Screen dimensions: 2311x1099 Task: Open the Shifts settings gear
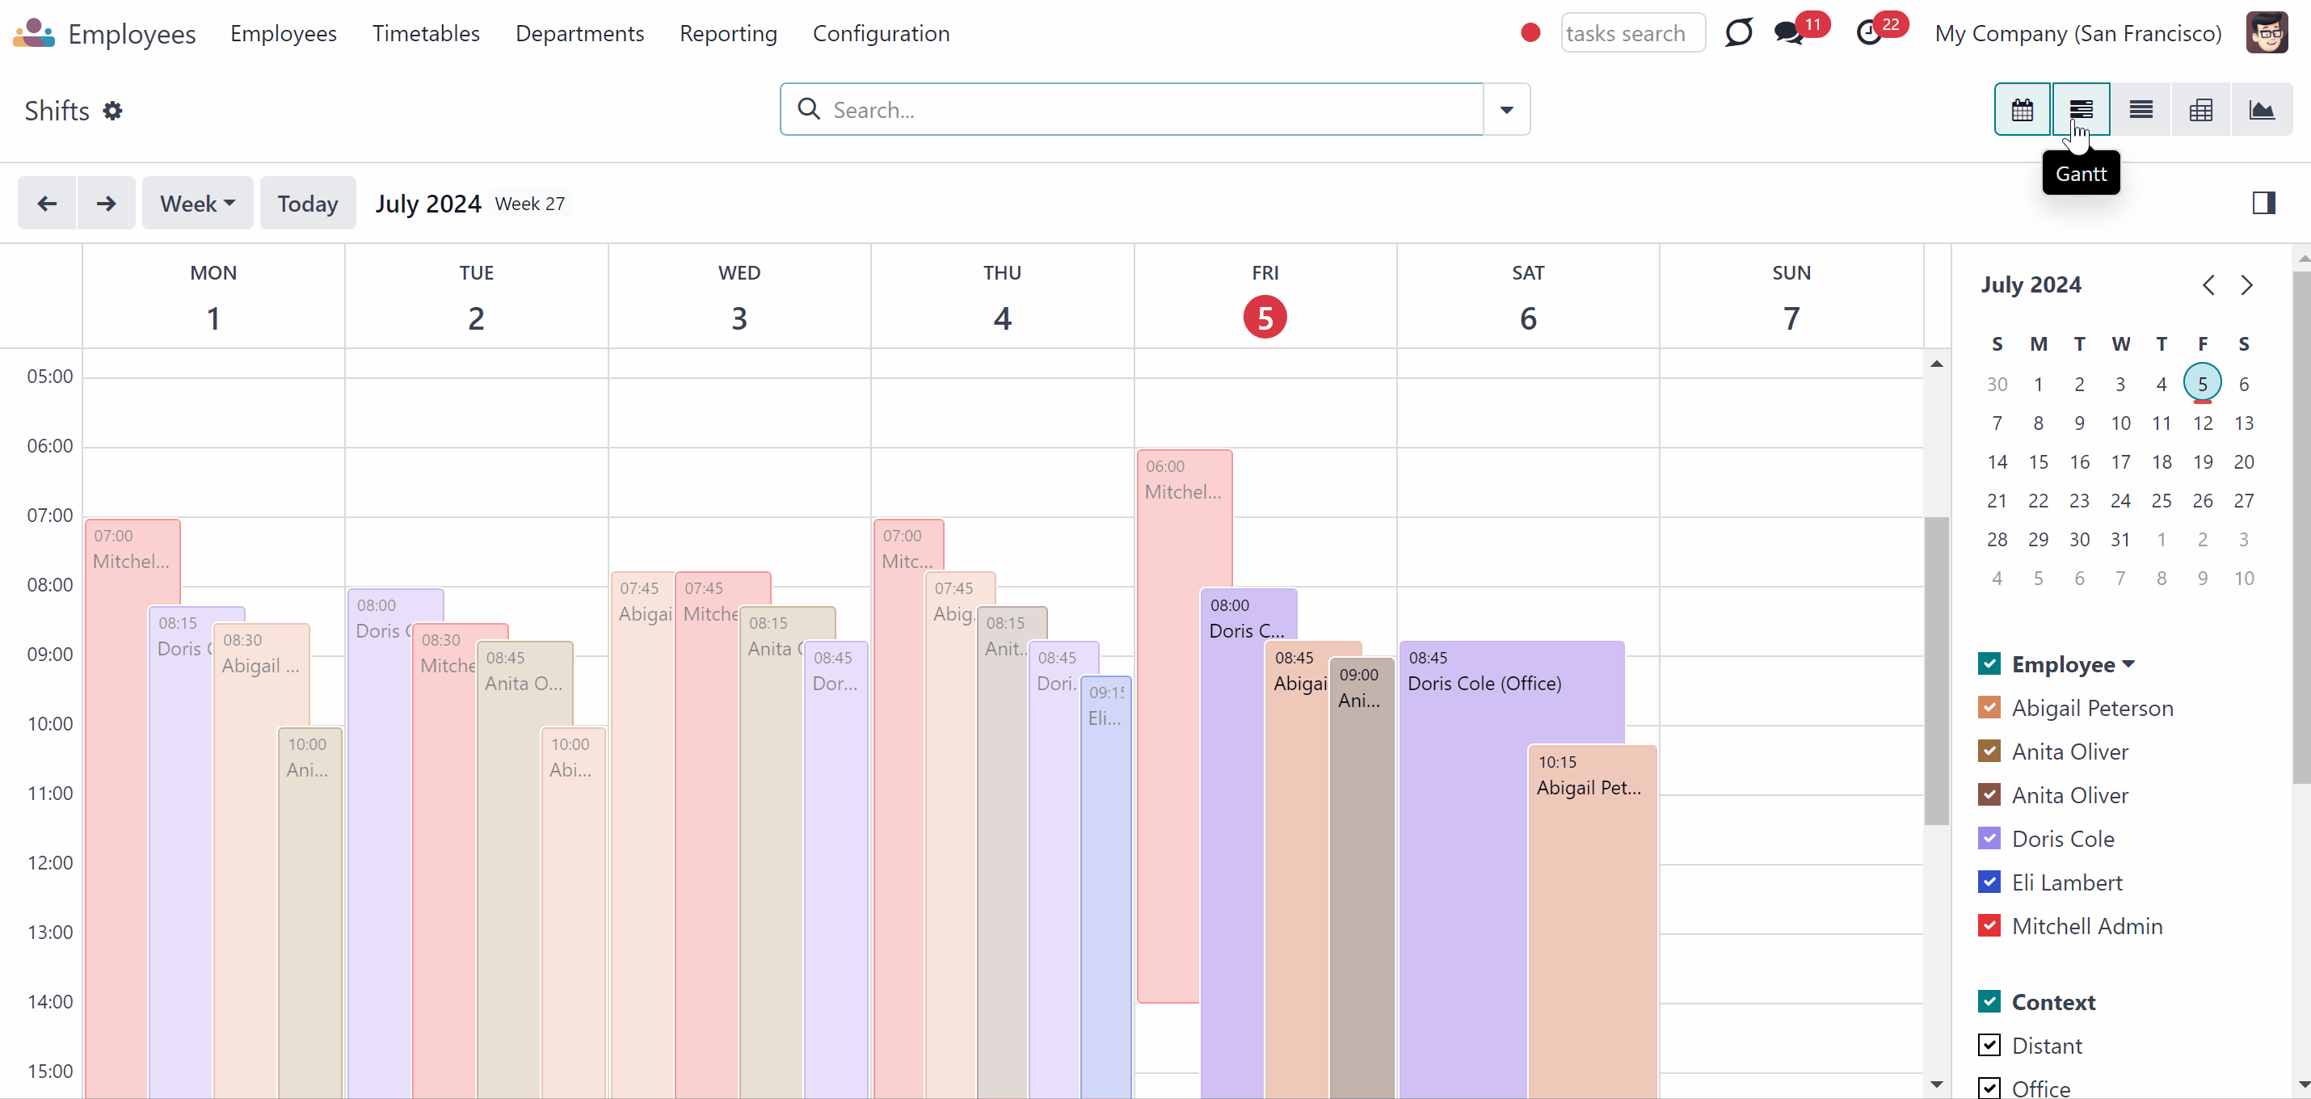click(112, 111)
